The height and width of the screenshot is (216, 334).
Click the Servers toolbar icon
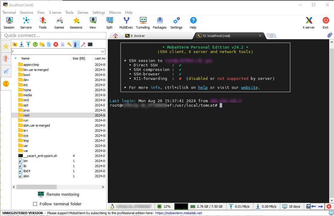(26, 23)
